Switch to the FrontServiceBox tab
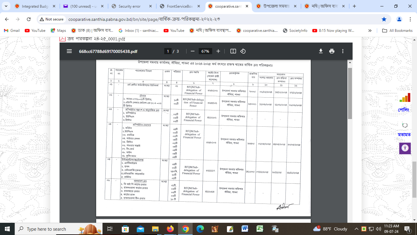The width and height of the screenshot is (417, 235). coord(178,6)
